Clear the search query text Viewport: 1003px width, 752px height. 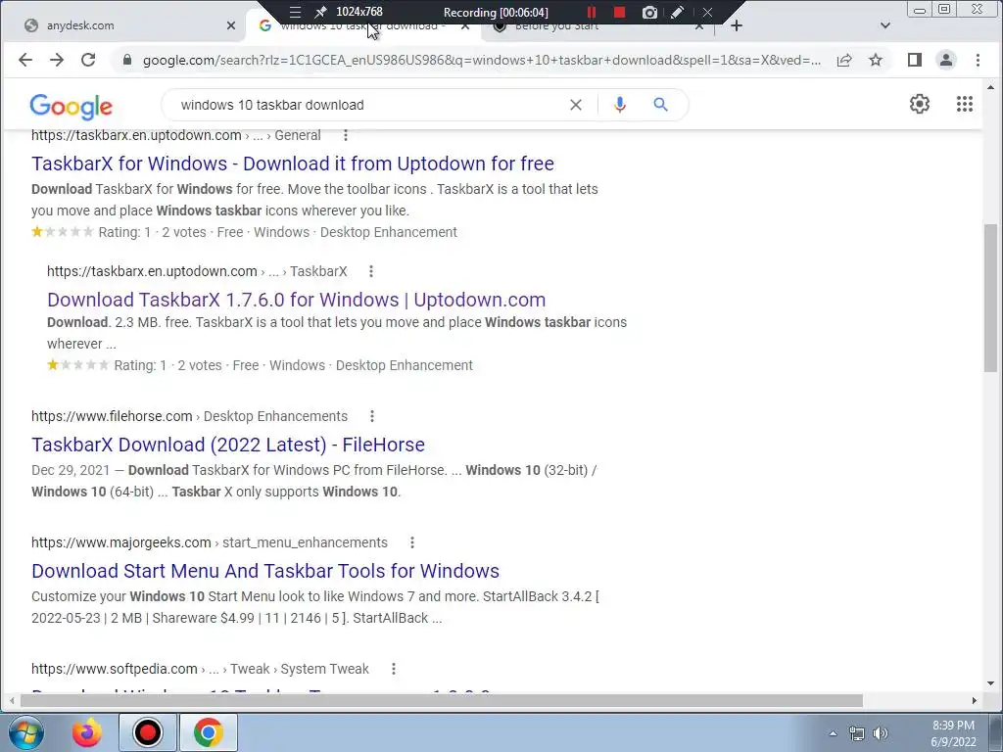click(576, 105)
